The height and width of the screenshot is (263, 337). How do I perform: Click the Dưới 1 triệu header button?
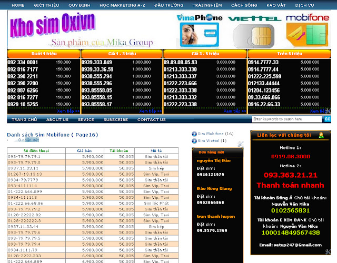pos(44,54)
